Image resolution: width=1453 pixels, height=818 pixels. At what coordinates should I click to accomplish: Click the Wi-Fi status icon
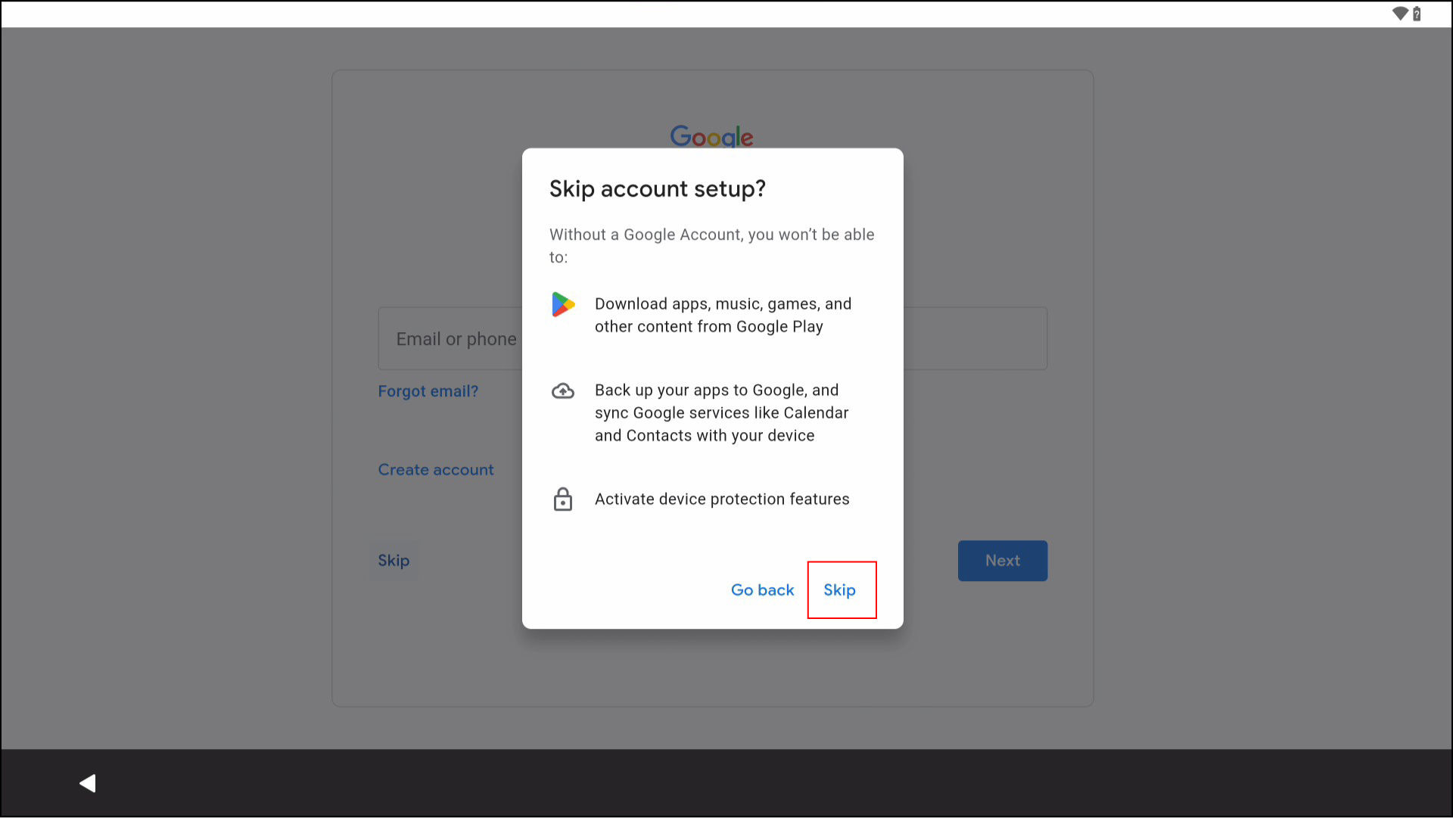[x=1400, y=14]
